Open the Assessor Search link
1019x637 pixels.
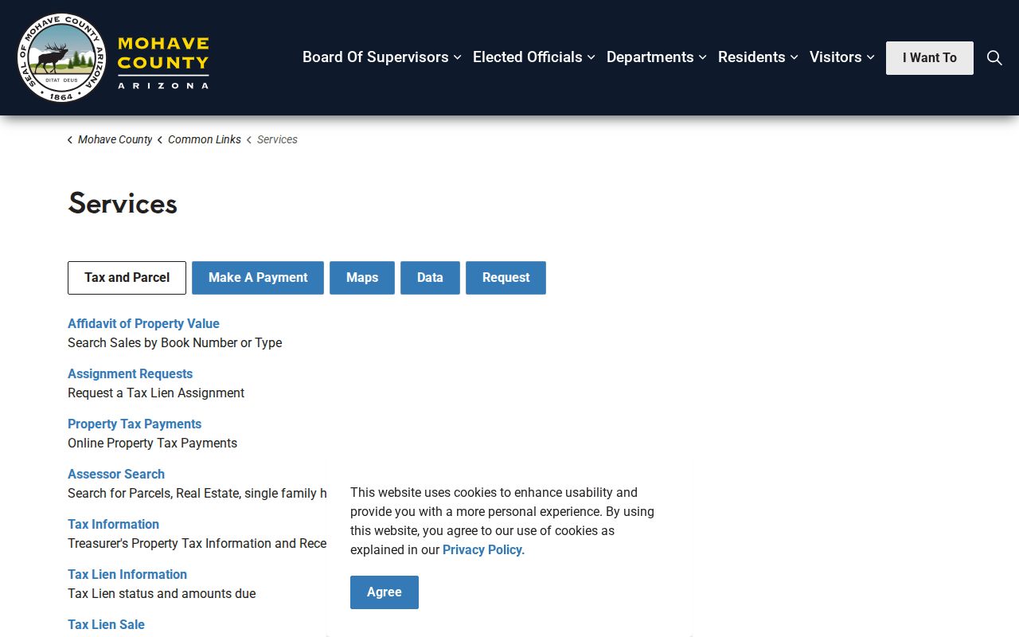click(116, 474)
